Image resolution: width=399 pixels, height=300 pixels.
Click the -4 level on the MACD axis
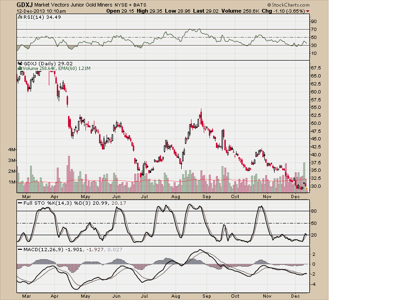313,284
